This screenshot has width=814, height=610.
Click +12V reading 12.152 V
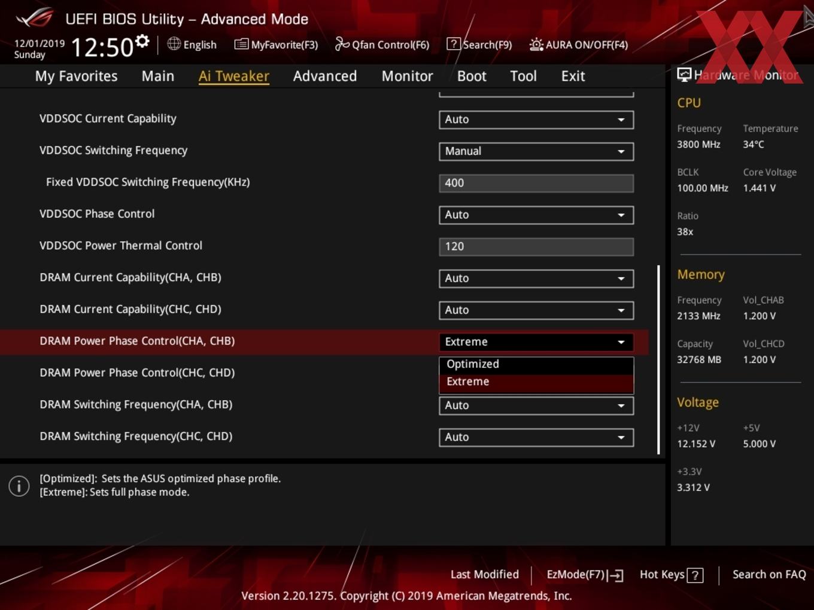click(696, 444)
